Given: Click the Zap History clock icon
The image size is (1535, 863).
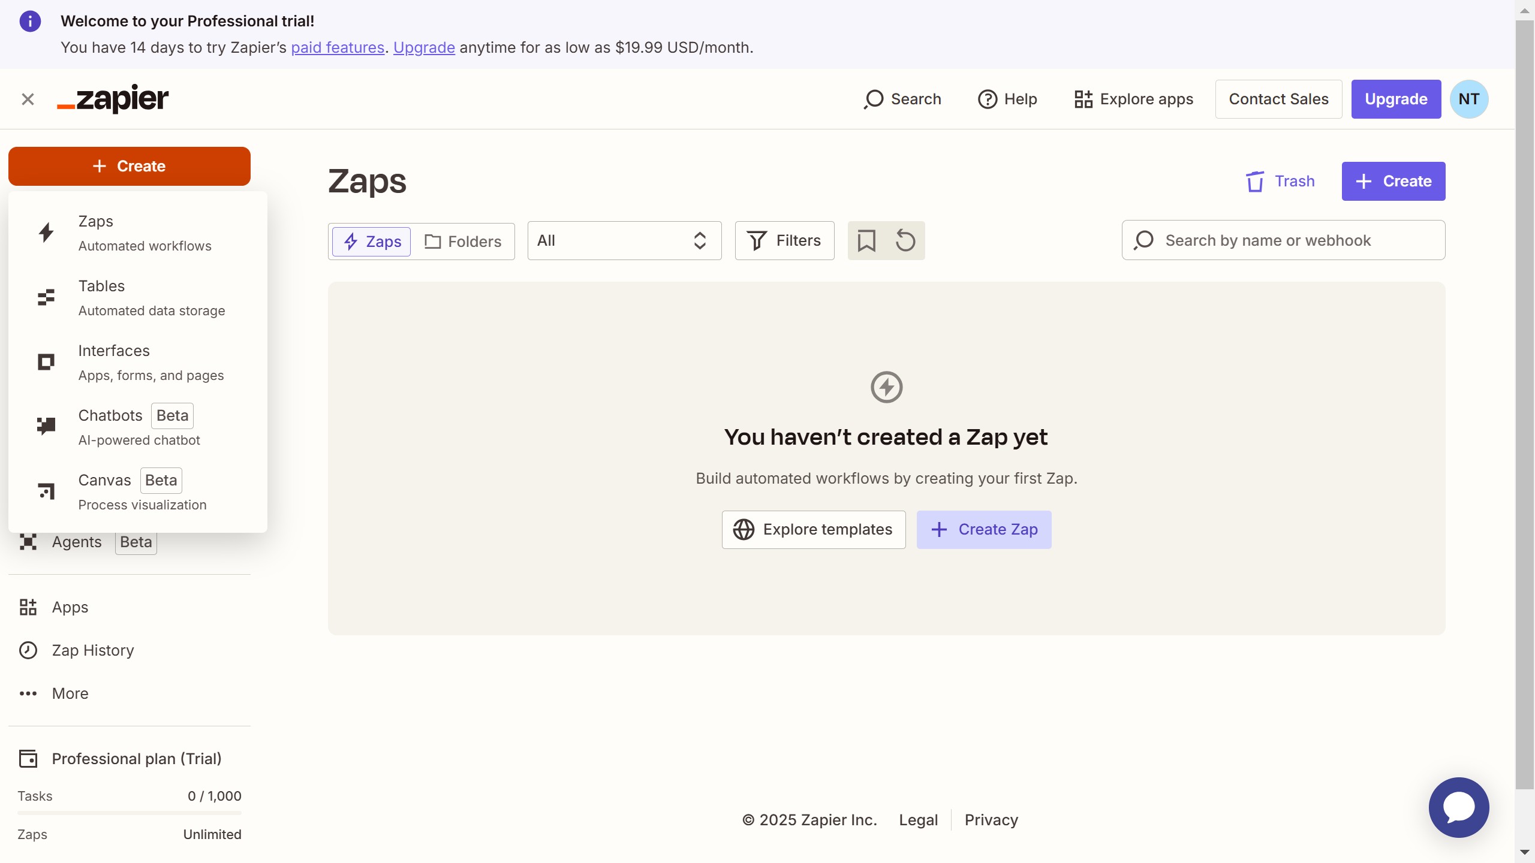Looking at the screenshot, I should 28,650.
